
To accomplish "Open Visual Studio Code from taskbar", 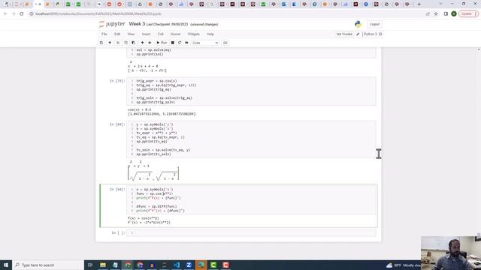I will coord(177,265).
